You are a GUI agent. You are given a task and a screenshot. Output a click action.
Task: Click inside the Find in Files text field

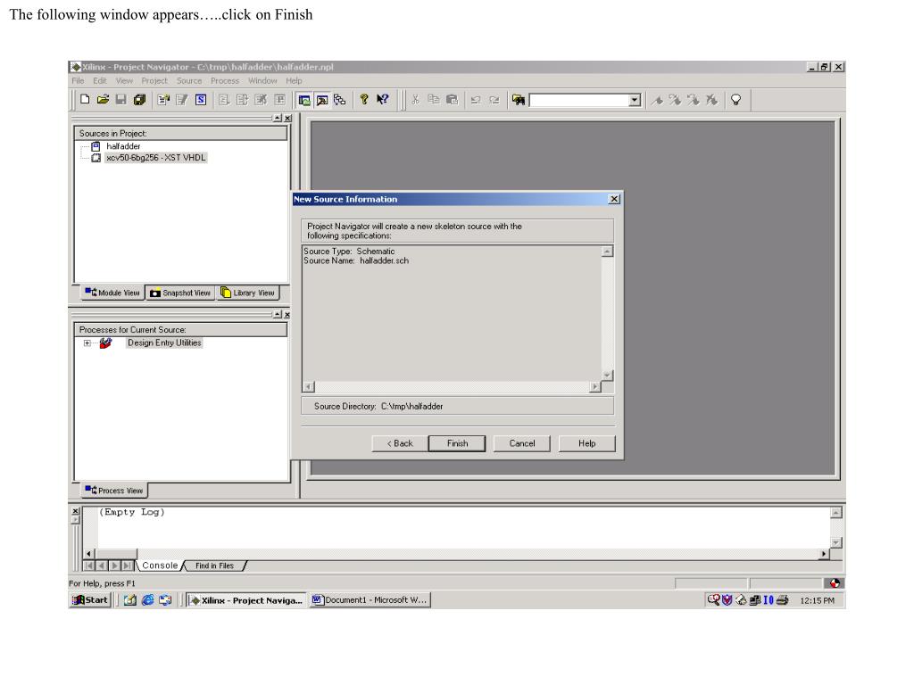coord(579,100)
